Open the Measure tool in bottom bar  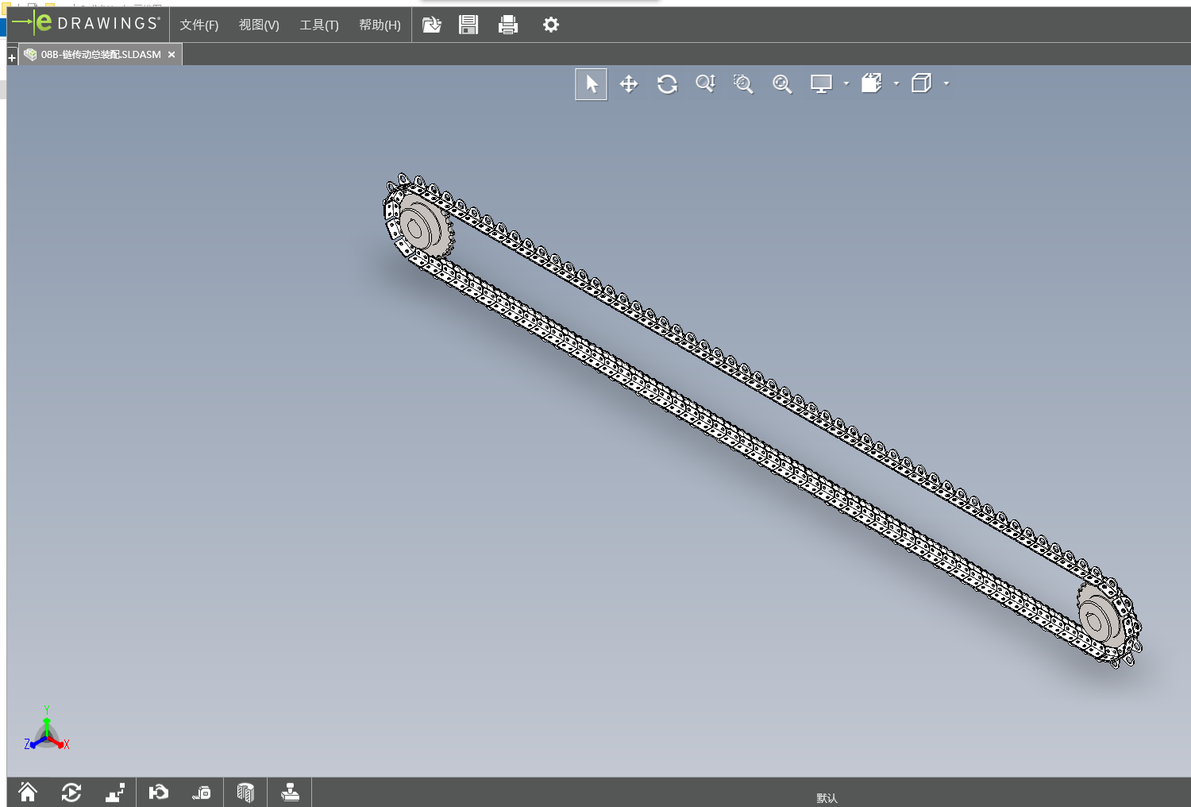pos(202,793)
